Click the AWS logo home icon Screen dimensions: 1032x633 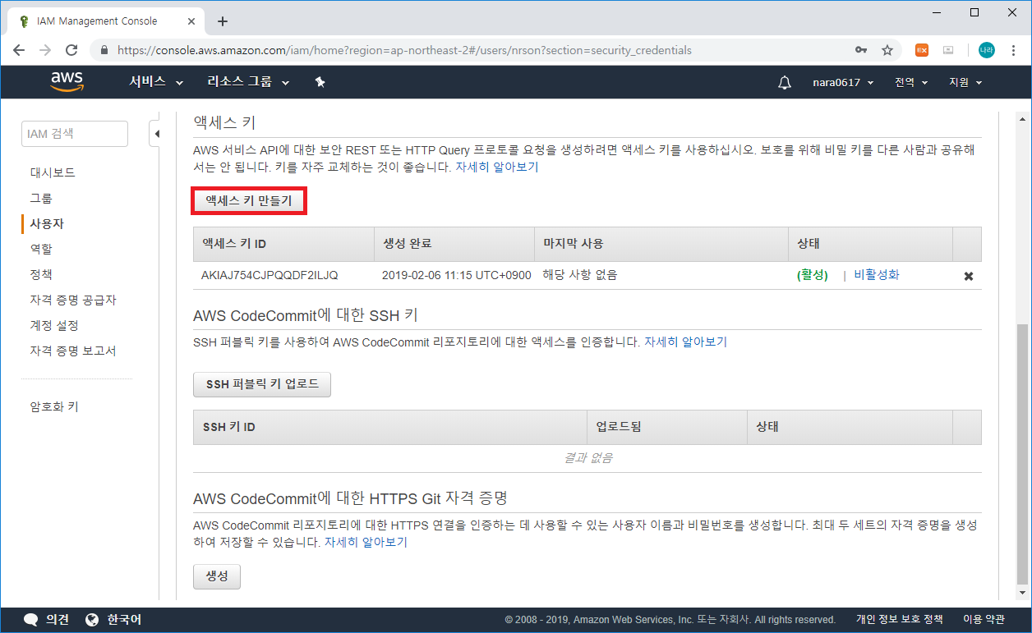coord(67,81)
